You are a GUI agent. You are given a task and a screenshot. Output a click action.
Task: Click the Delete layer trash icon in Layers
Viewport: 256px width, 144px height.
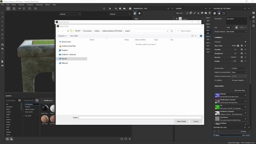point(210,13)
